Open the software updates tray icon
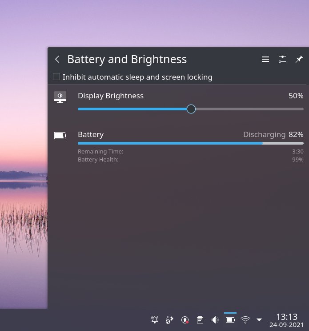This screenshot has height=331, width=309. (x=185, y=319)
